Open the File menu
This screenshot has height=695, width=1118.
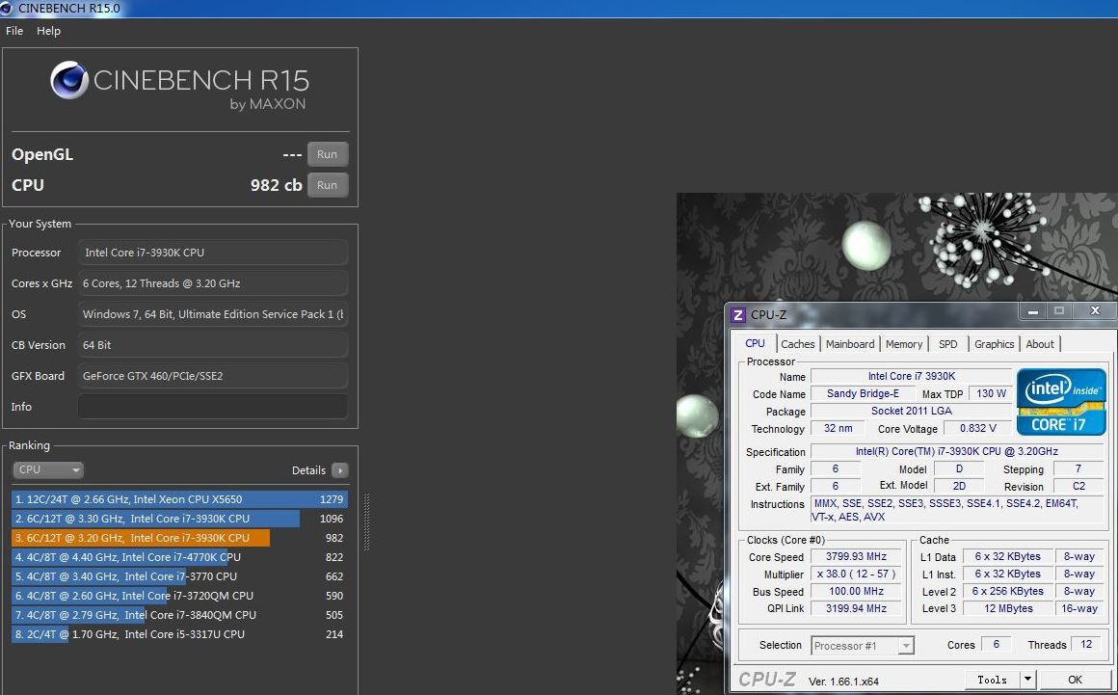coord(14,31)
